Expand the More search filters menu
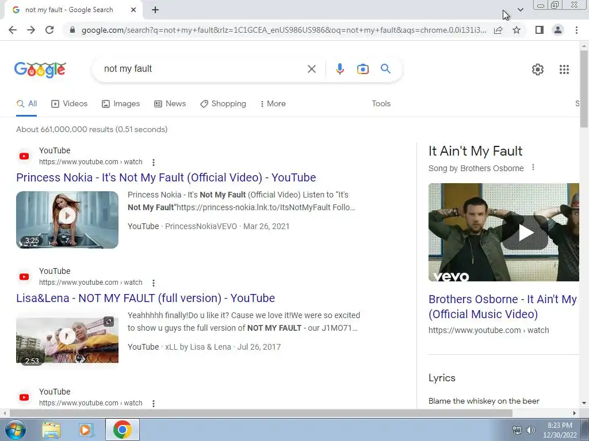Screen dimensions: 589x441 [x=273, y=104]
